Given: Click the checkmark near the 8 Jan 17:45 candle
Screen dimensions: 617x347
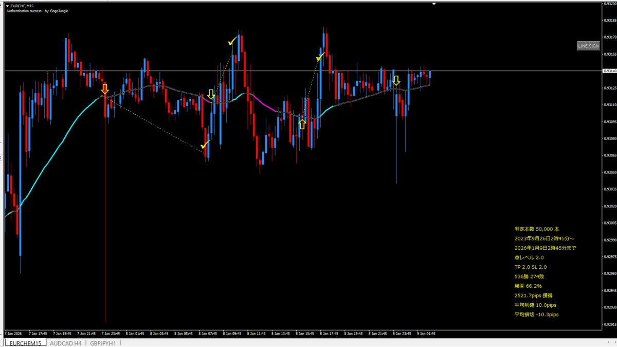Looking at the screenshot, I should (320, 56).
